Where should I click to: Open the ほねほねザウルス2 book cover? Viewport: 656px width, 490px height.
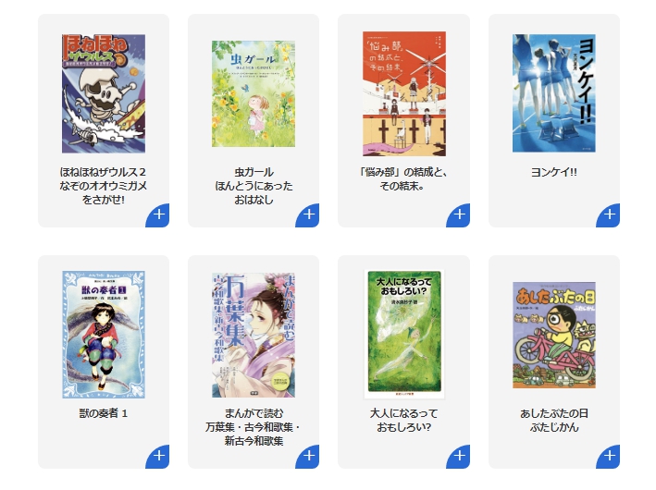[x=104, y=93]
